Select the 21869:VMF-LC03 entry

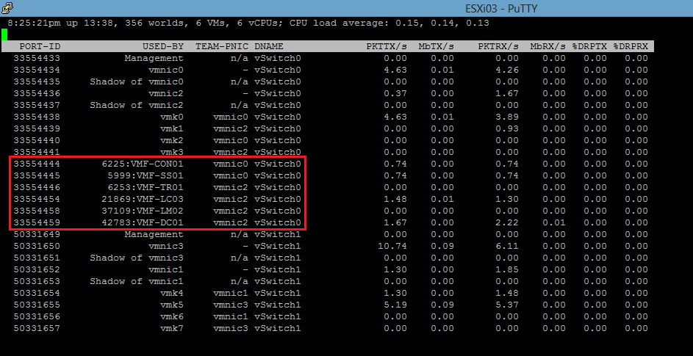click(x=142, y=199)
